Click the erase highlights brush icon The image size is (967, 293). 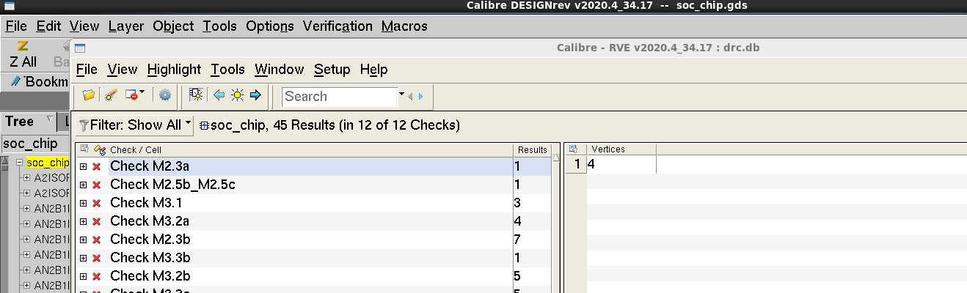point(111,95)
